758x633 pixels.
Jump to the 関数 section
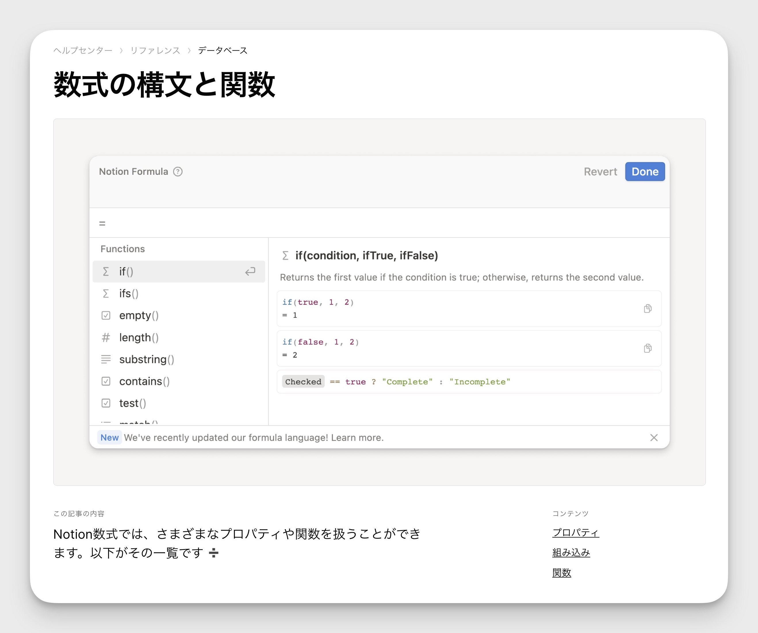tap(562, 573)
